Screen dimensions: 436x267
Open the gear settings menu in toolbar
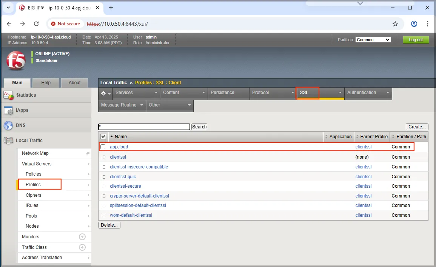[x=105, y=93]
